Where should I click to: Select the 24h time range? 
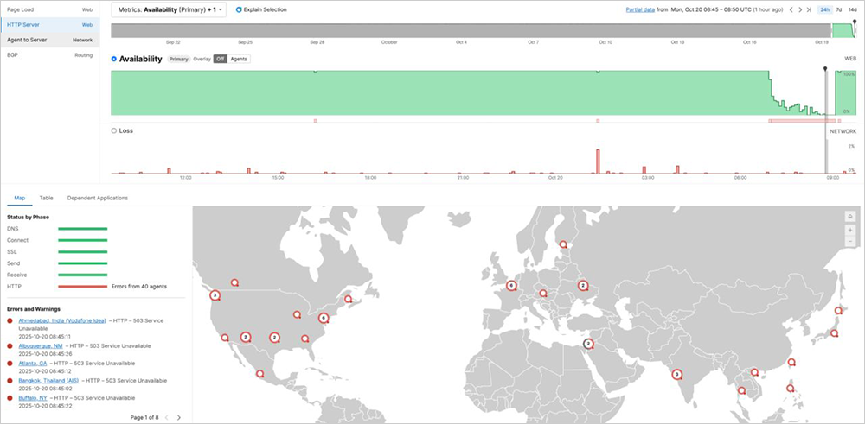coord(824,9)
